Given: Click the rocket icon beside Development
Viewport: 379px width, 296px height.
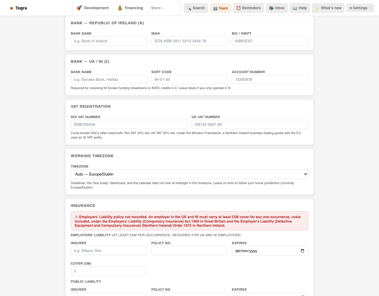Looking at the screenshot, I should click(x=79, y=8).
